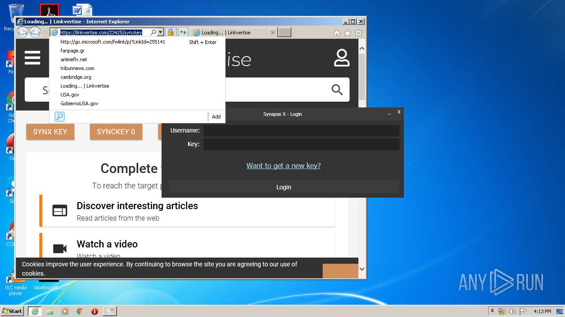Open the Adobe Acrobat desktop icon
565x317 pixels.
click(49, 10)
